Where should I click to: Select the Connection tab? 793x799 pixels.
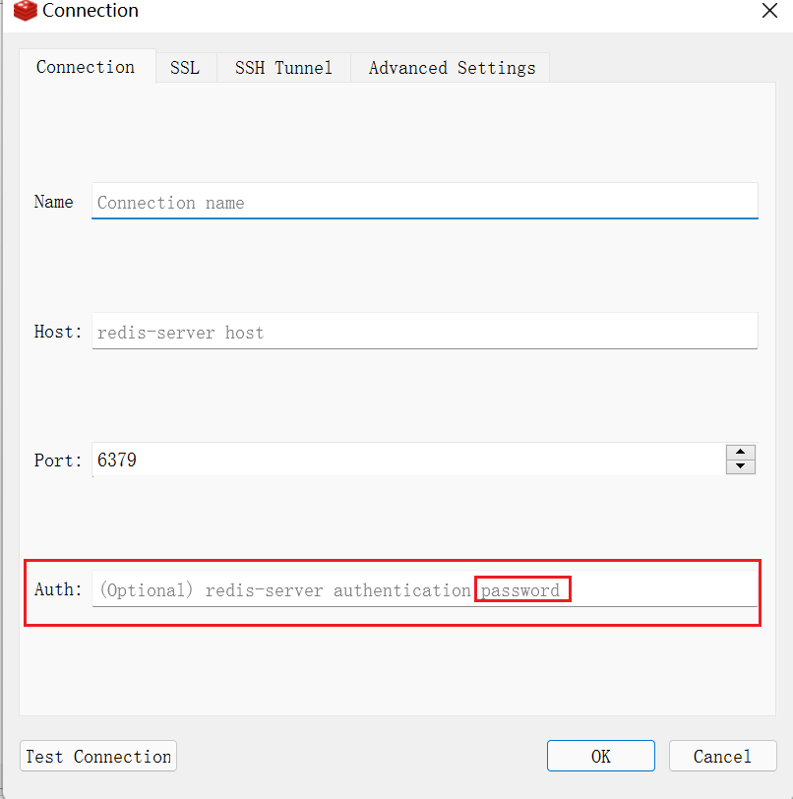pos(87,66)
